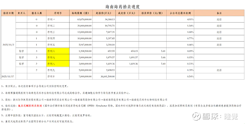Image resolution: width=245 pixels, height=124 pixels.
Task: Click the 报名人数 column header
Action: pos(37,13)
